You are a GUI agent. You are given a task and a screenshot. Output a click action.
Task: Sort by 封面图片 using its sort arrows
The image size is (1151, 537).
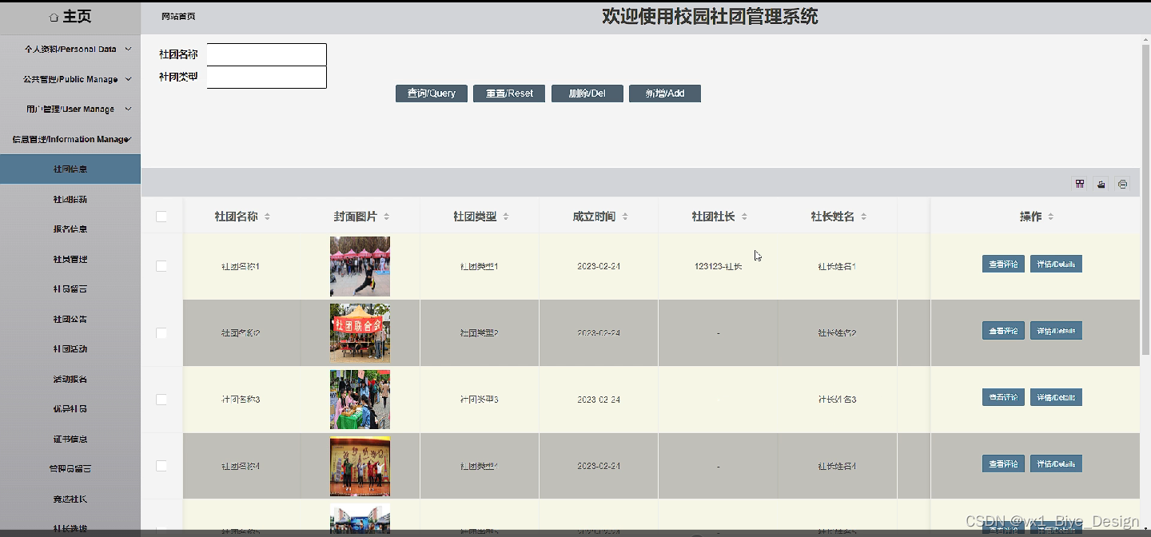click(x=387, y=217)
